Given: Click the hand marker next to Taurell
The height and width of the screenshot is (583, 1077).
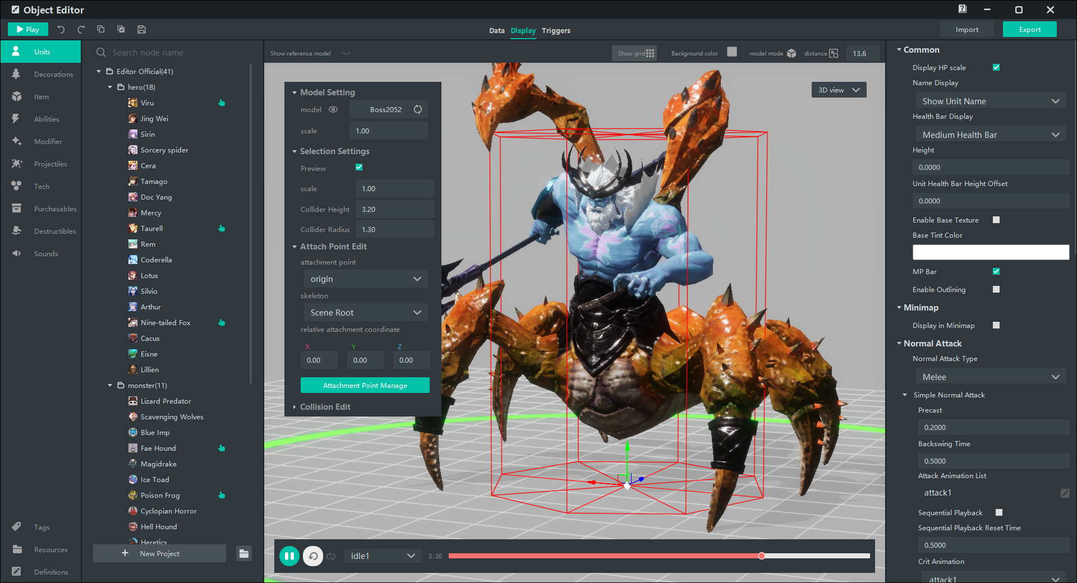Looking at the screenshot, I should (222, 228).
